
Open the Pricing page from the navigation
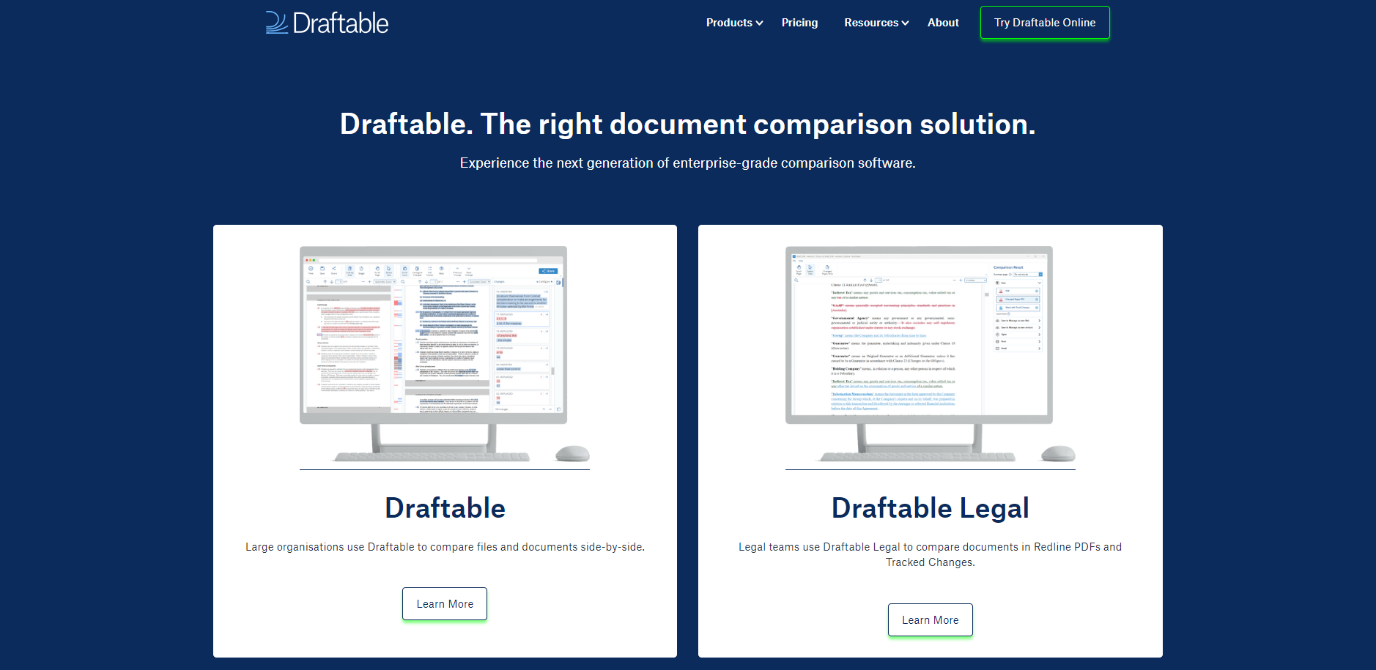pos(799,22)
